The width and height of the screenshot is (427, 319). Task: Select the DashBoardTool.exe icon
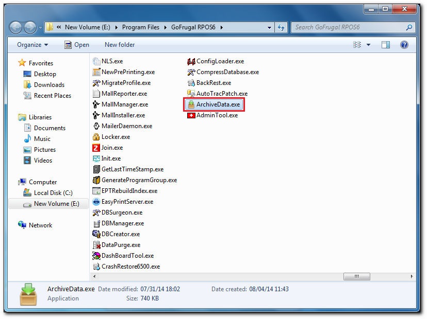96,256
